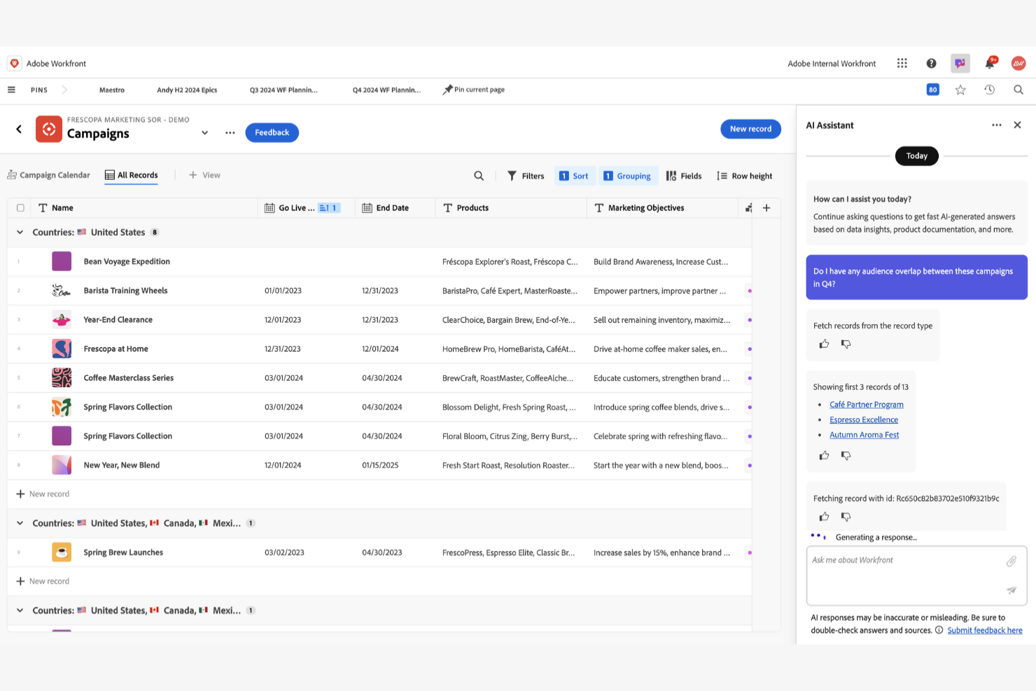
Task: Attach a file in the AI Assistant input
Action: 1011,561
